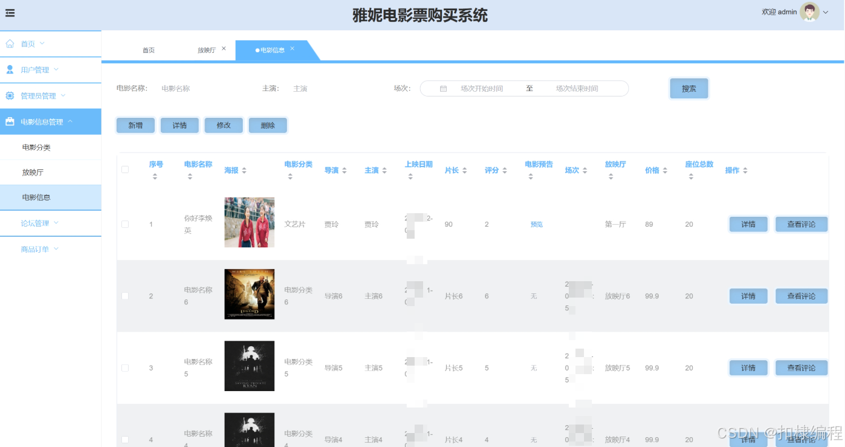
Task: Click the toolbar 详情 button above the table
Action: pos(180,125)
